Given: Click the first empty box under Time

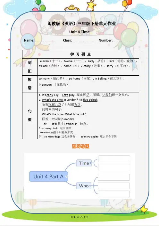Looking at the screenshot, I should click(x=114, y=159).
